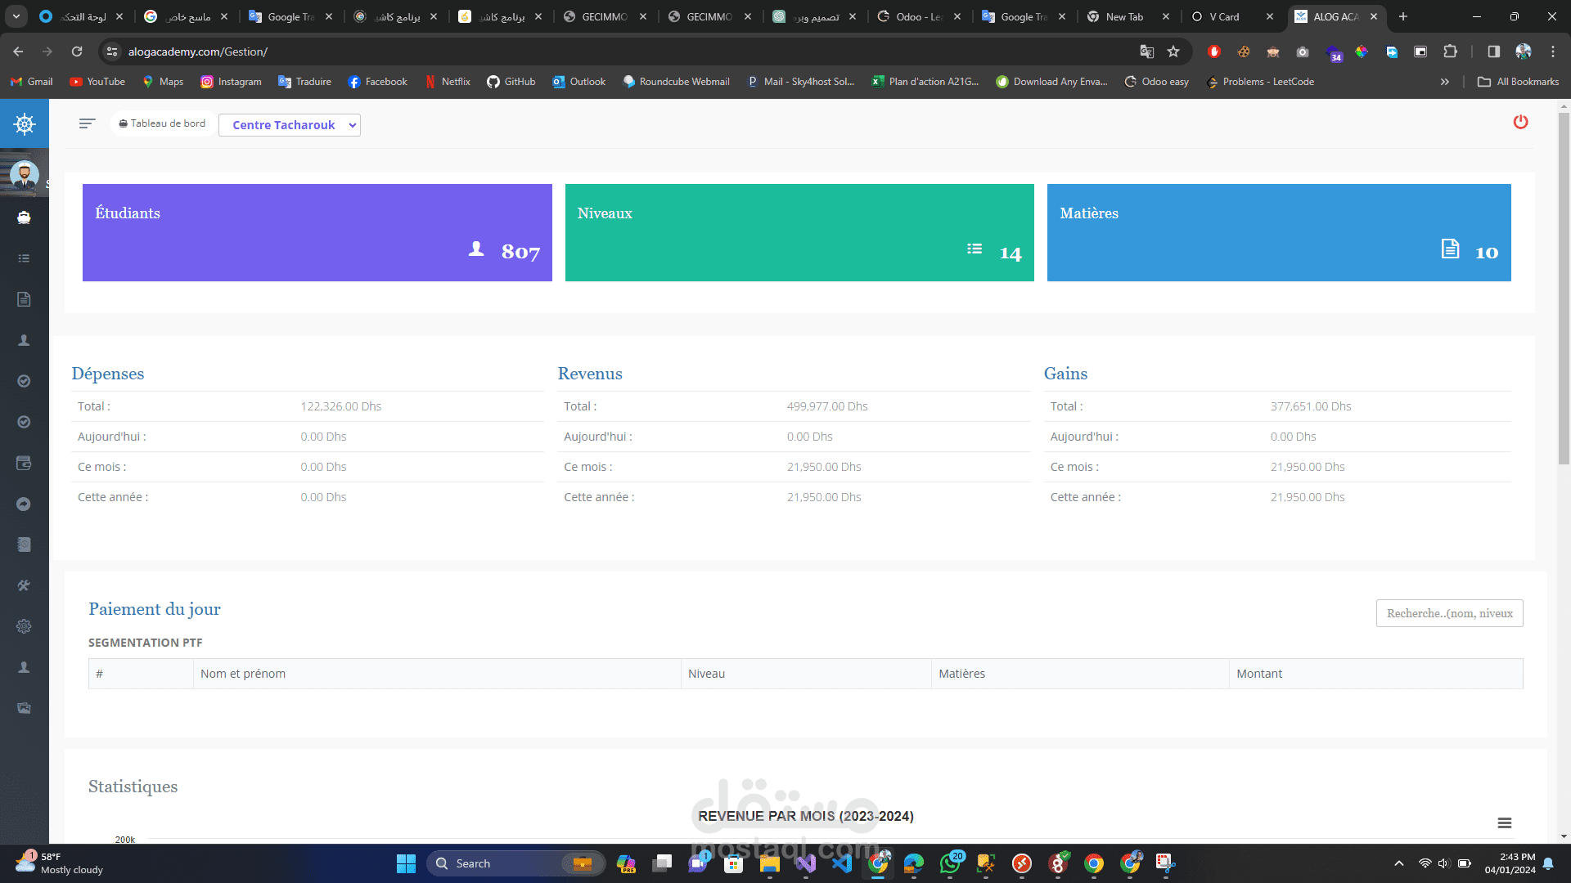Viewport: 1571px width, 883px height.
Task: Open the settings gear icon in sidebar
Action: pyautogui.click(x=24, y=626)
